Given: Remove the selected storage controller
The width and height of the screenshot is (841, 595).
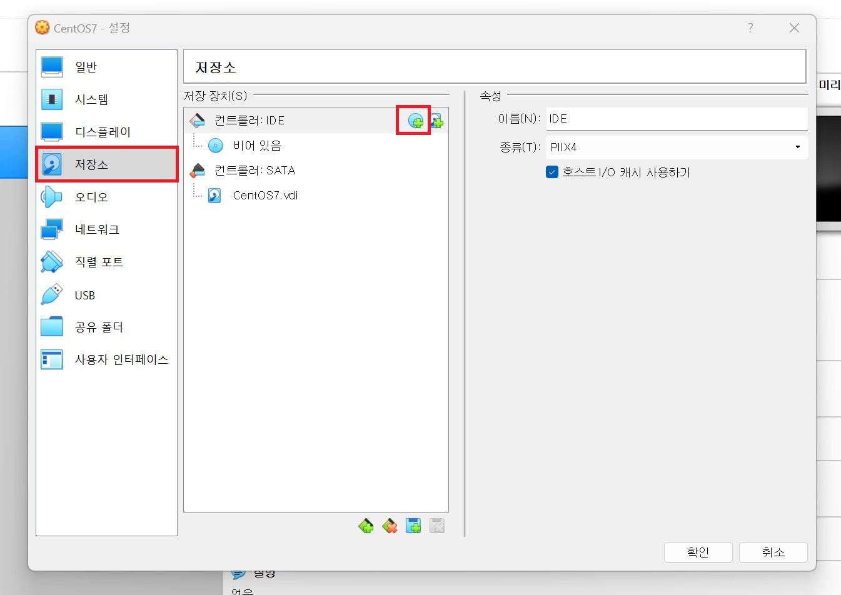Looking at the screenshot, I should (x=390, y=526).
